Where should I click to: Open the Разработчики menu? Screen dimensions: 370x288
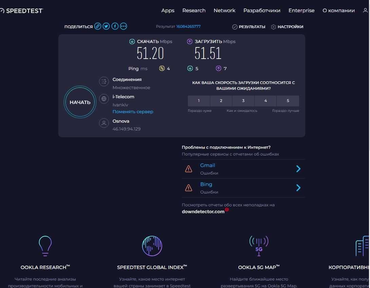click(262, 11)
